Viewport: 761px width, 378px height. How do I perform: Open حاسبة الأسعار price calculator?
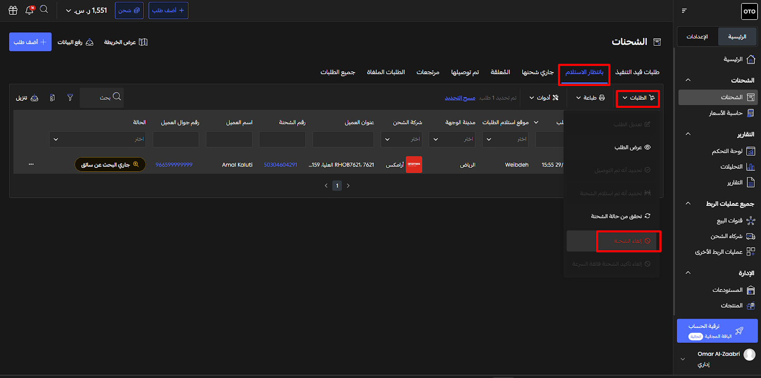click(731, 113)
